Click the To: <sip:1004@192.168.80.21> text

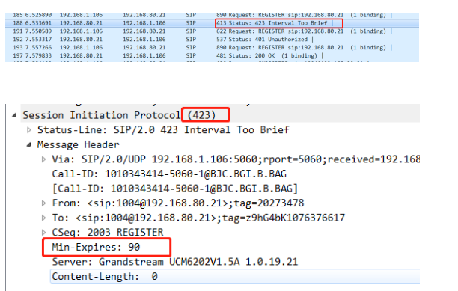134,218
